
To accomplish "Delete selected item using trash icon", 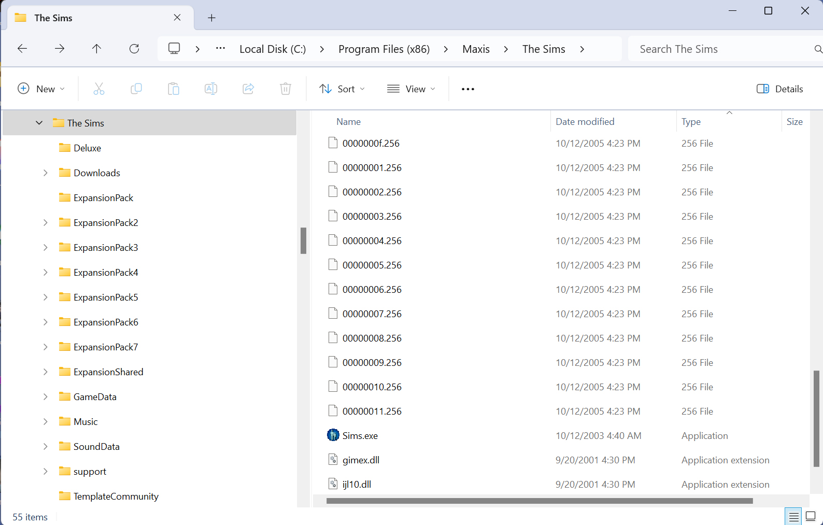I will tap(286, 89).
